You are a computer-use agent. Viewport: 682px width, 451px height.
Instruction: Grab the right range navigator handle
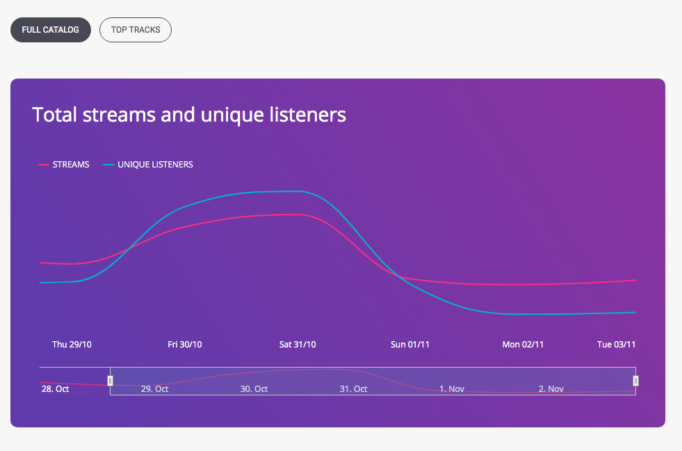(635, 381)
